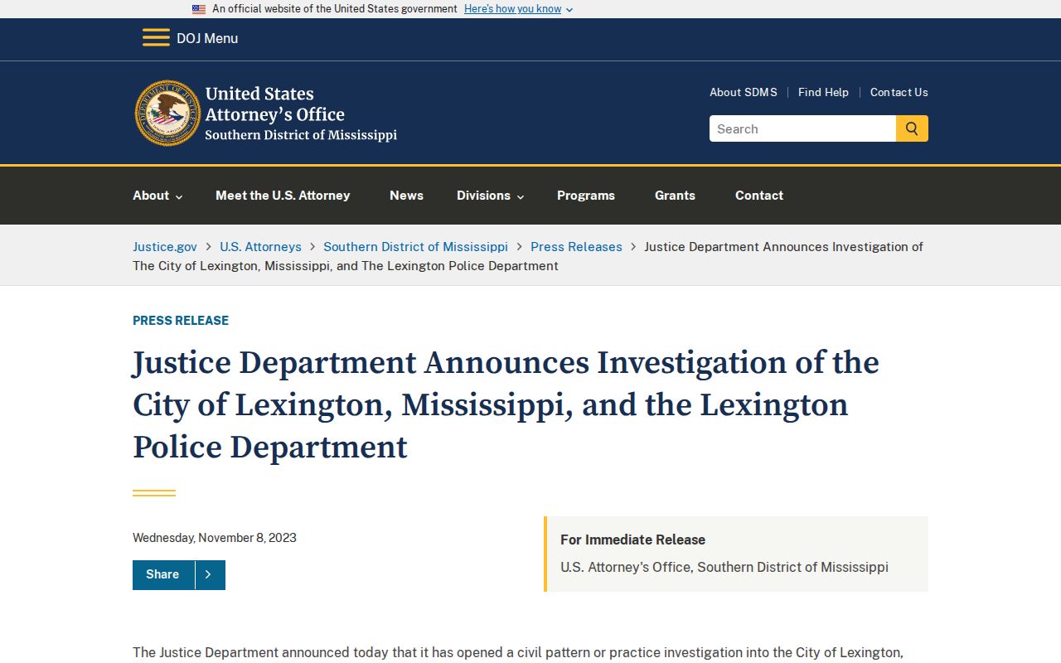1061x663 pixels.
Task: Click the arrow icon on Share button
Action: (209, 575)
